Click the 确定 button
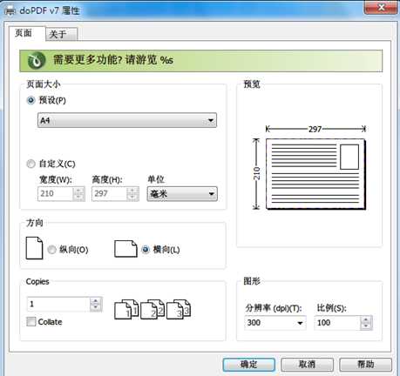Viewport: 400px width, 376px height. click(x=249, y=365)
